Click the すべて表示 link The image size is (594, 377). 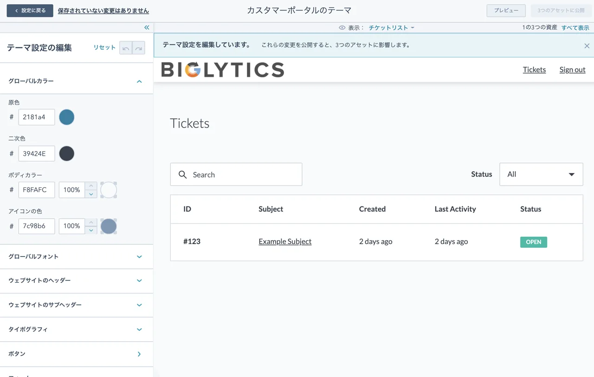pyautogui.click(x=575, y=28)
